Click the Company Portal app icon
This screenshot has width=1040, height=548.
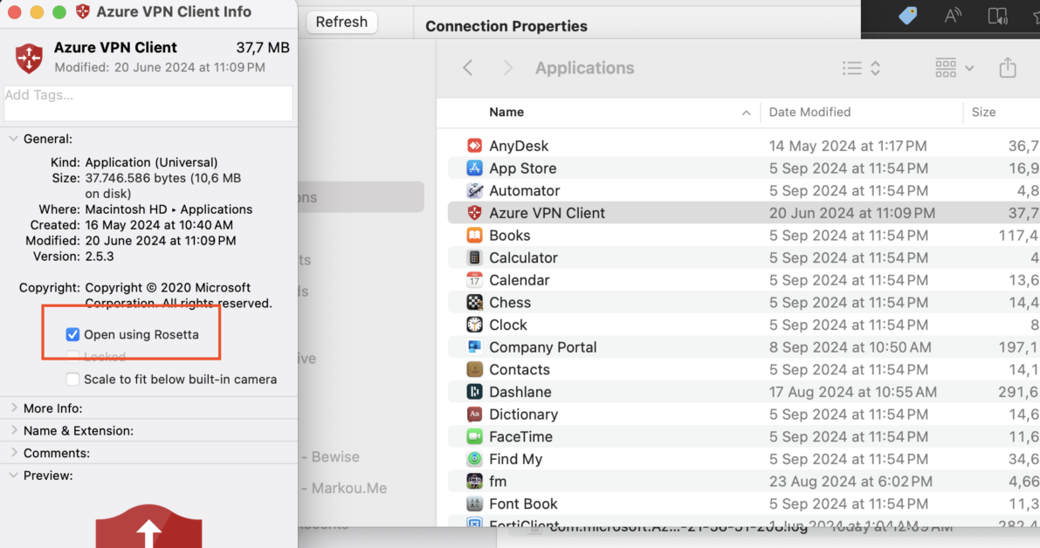pos(474,347)
